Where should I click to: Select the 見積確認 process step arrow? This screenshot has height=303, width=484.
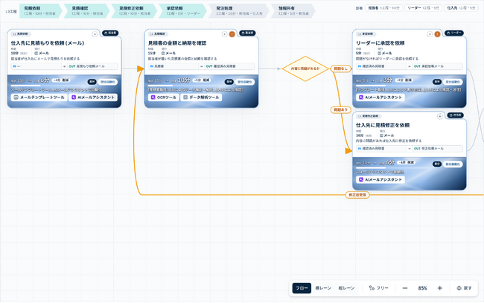86,11
